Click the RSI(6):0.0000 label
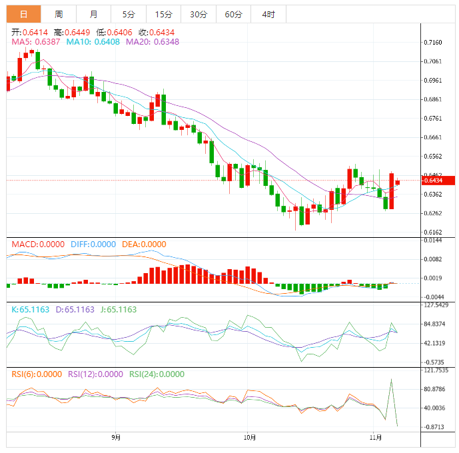 [37, 374]
